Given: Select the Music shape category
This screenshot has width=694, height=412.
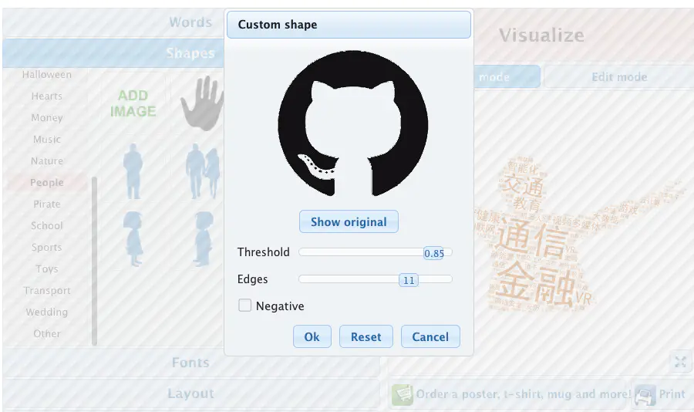Looking at the screenshot, I should point(47,140).
